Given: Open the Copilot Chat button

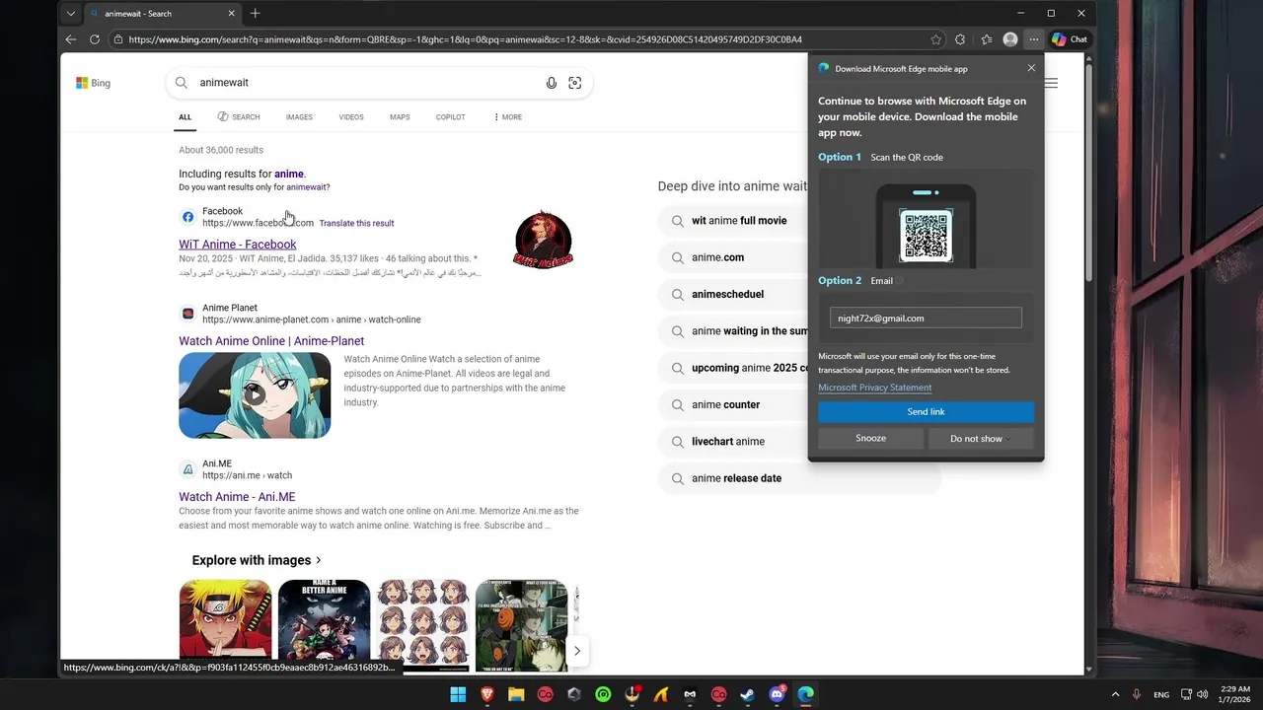Looking at the screenshot, I should [1069, 39].
